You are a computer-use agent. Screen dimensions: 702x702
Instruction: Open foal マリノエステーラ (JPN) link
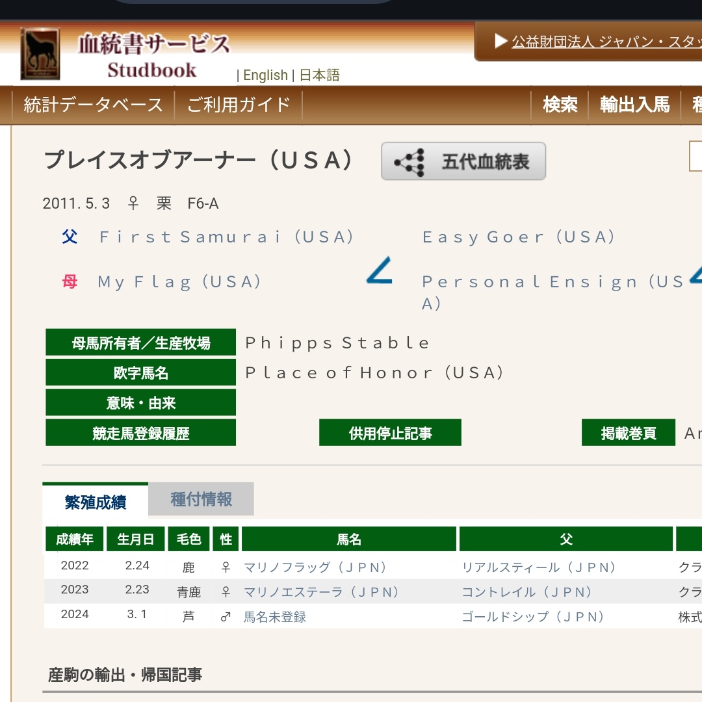point(321,592)
